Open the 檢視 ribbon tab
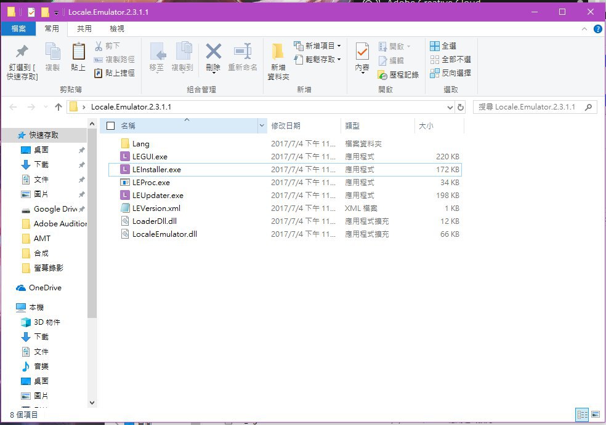The width and height of the screenshot is (606, 425). (117, 28)
